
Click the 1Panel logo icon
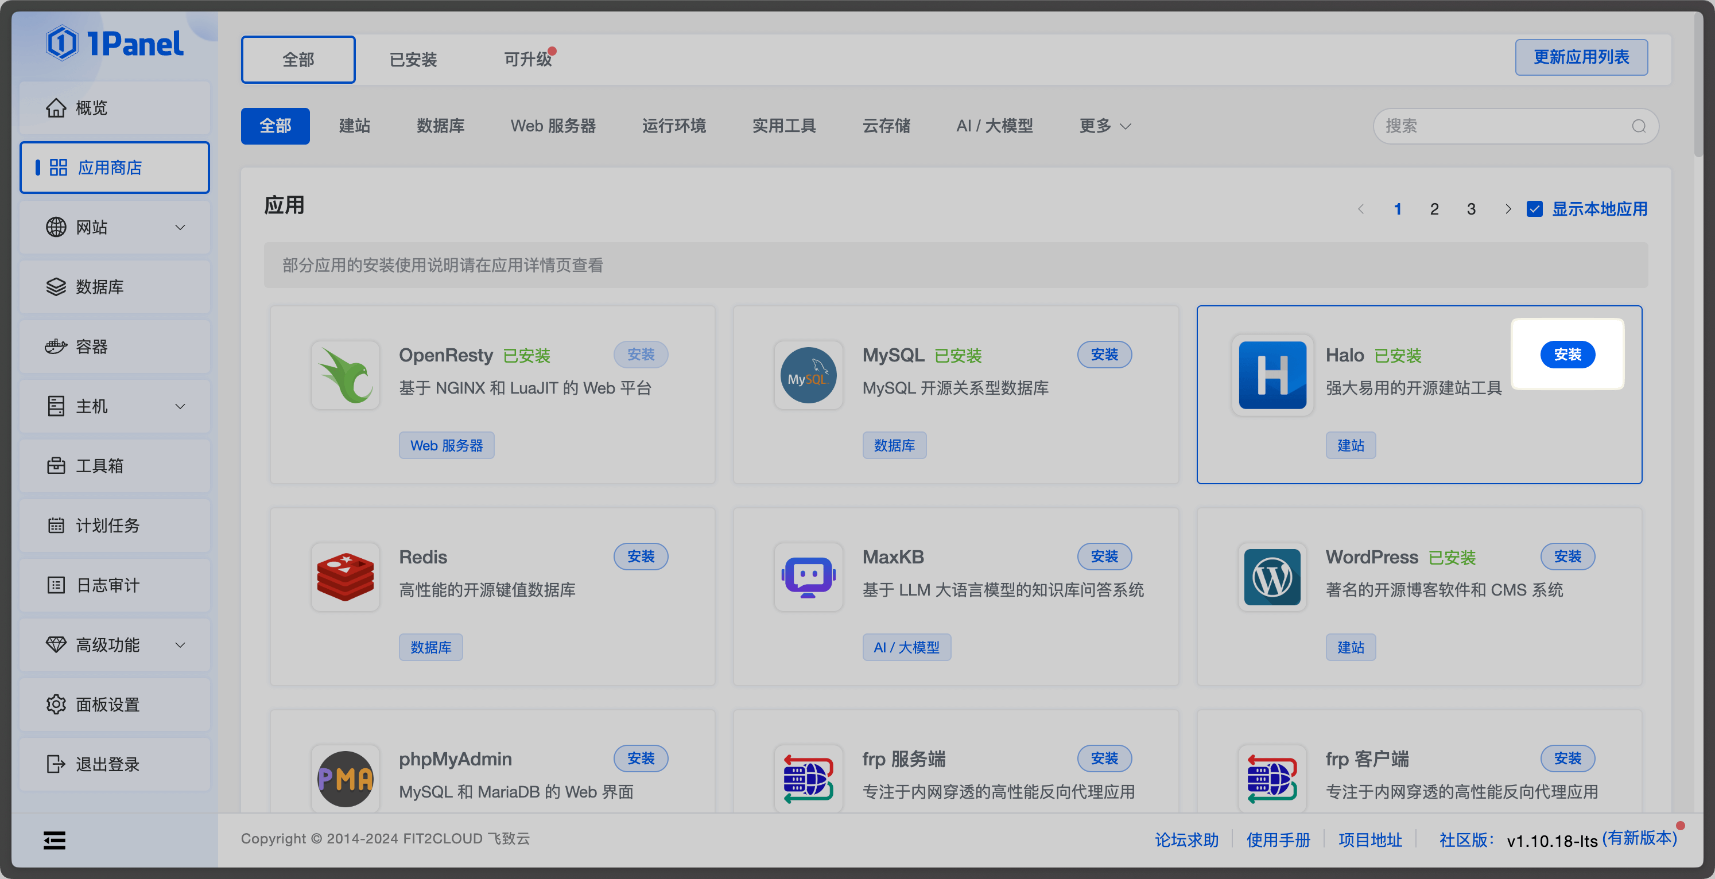[62, 44]
